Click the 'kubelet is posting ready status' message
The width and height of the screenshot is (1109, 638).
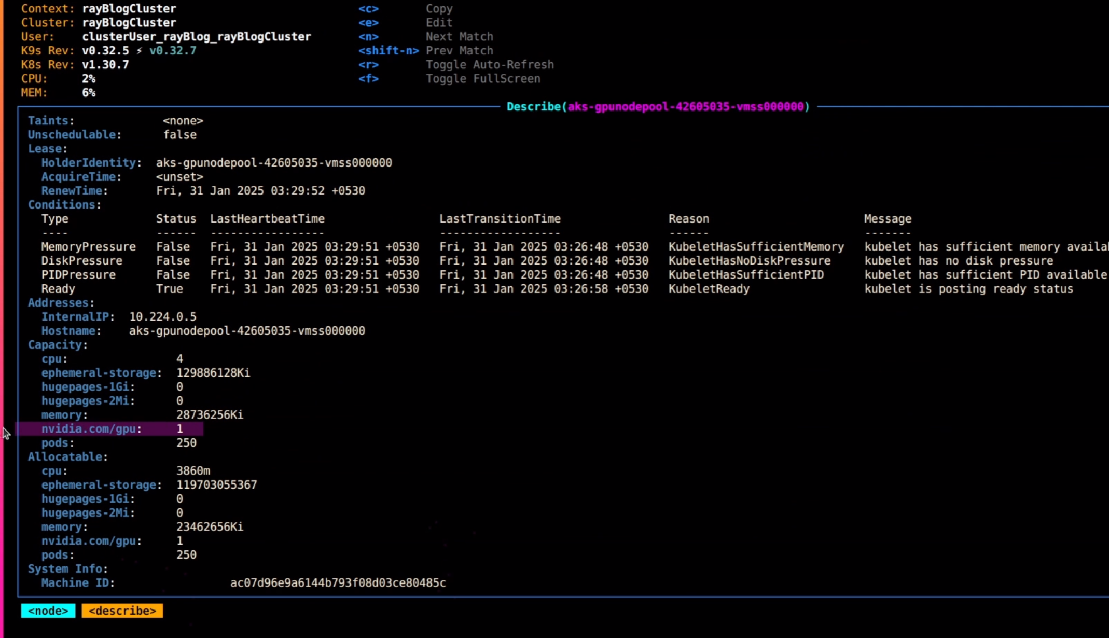click(x=968, y=289)
